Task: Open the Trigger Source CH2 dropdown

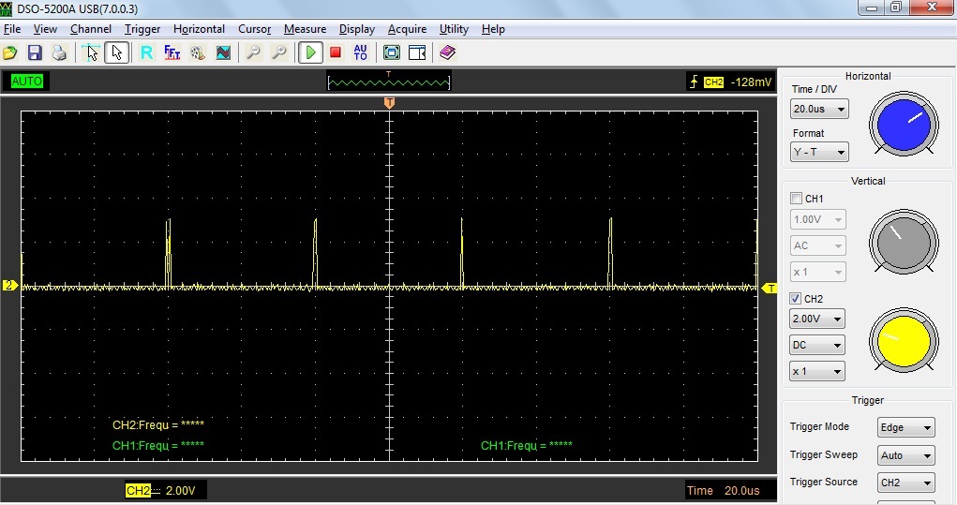Action: coord(905,483)
